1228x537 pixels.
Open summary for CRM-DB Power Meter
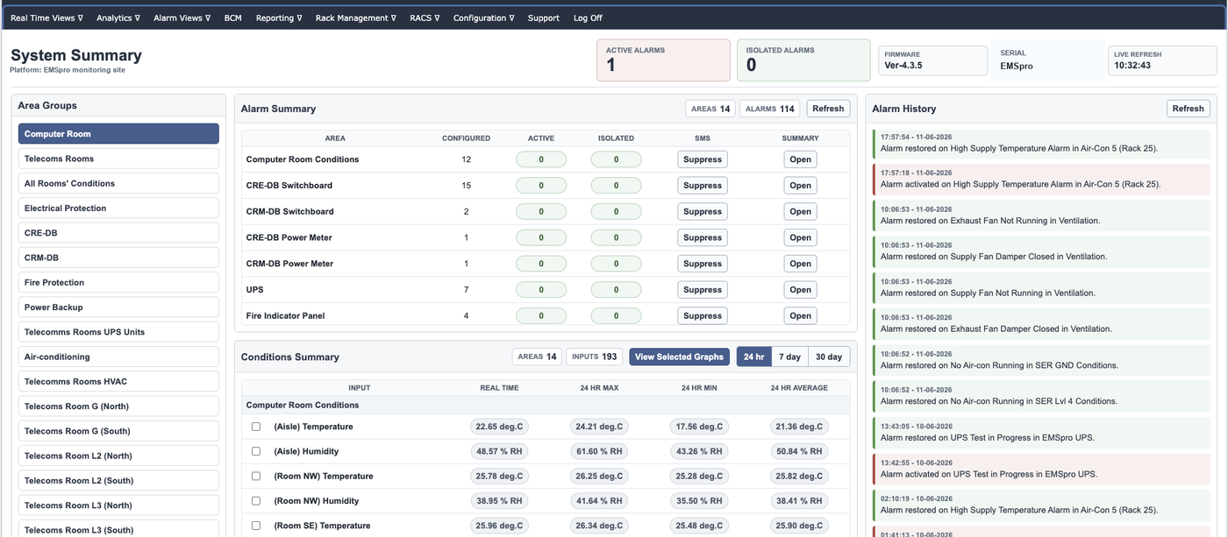click(x=800, y=264)
